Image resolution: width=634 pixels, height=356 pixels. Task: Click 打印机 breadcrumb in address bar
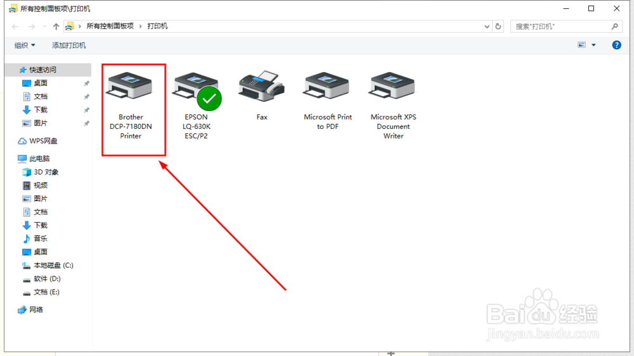[x=157, y=26]
